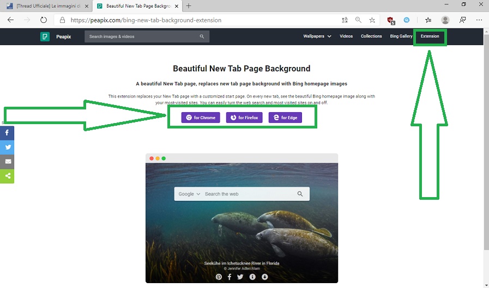
Task: Click the padlock site info icon
Action: pos(62,20)
